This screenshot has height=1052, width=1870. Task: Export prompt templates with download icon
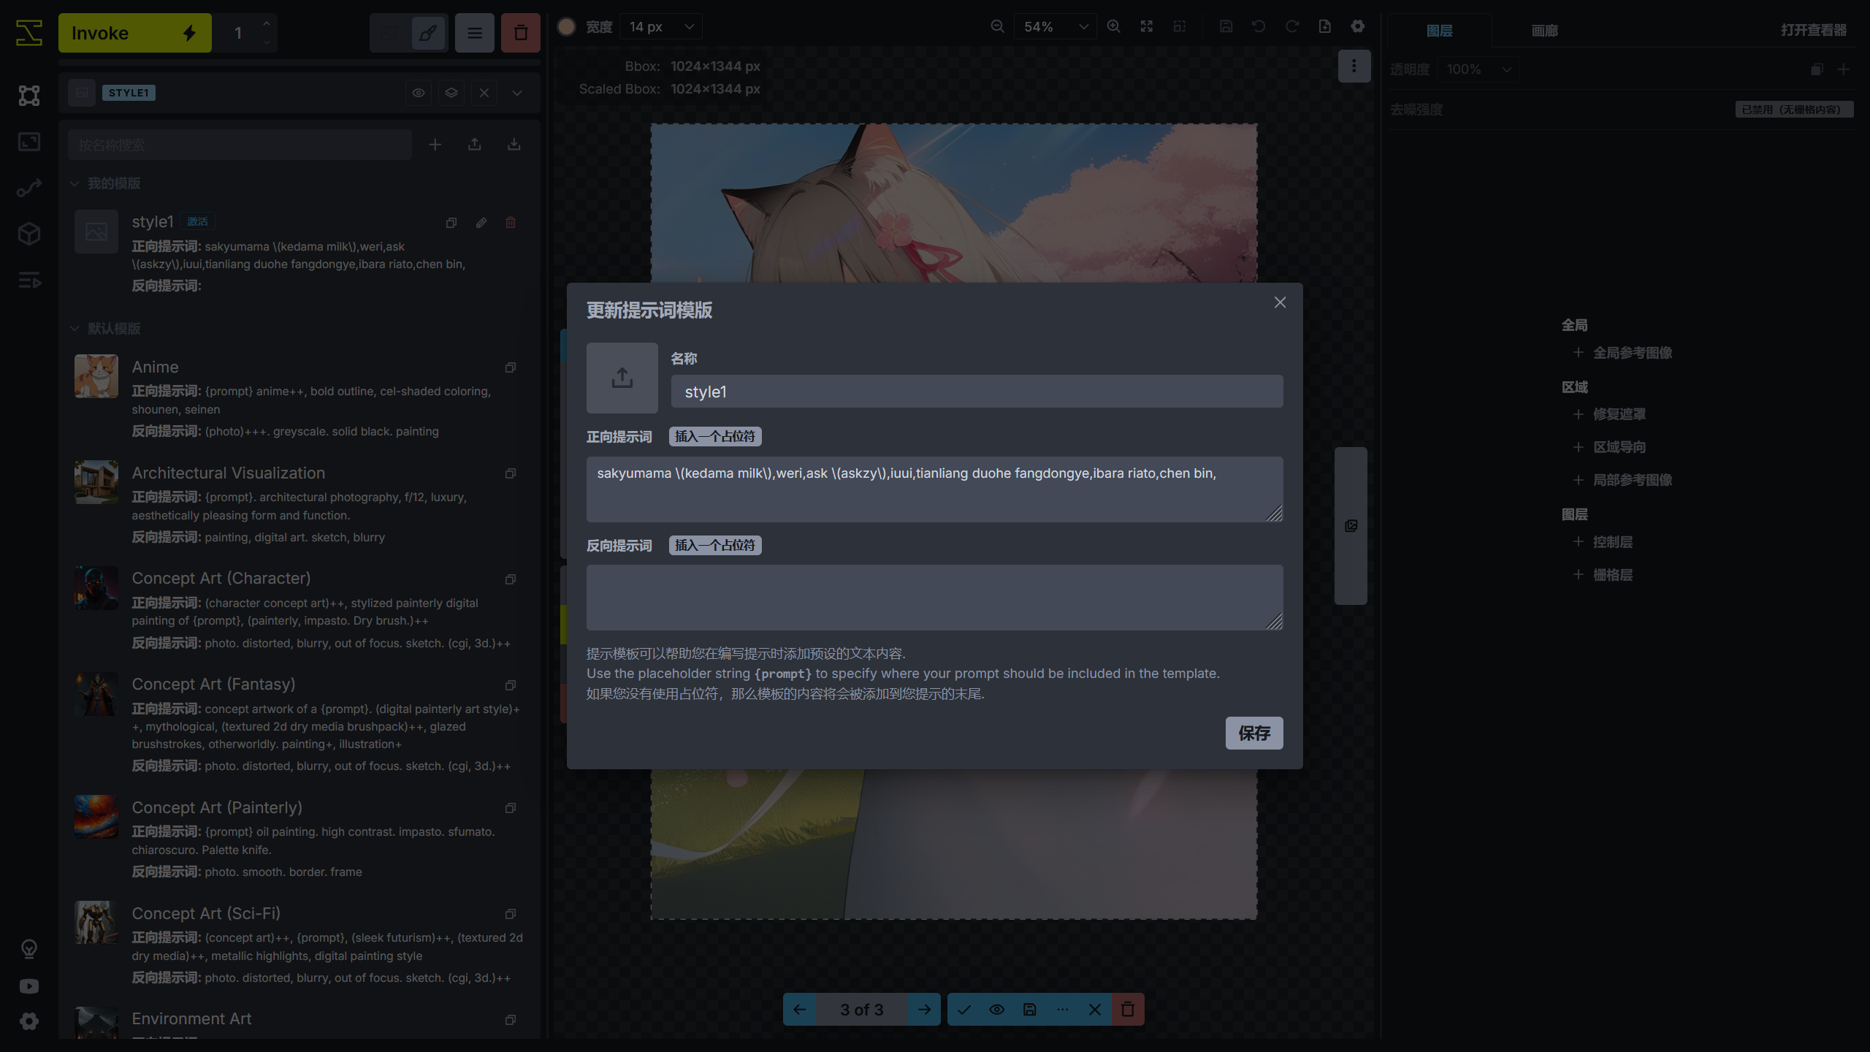514,145
